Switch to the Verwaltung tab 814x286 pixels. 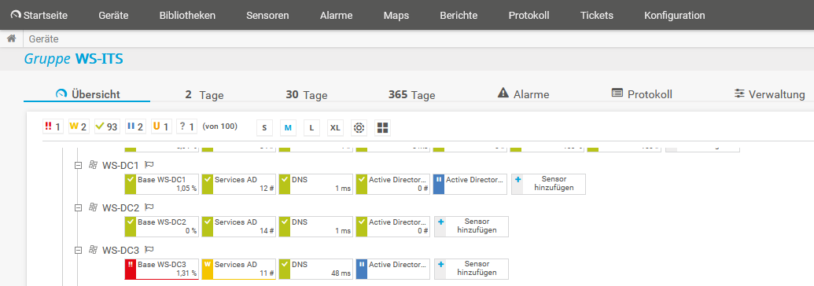coord(770,94)
